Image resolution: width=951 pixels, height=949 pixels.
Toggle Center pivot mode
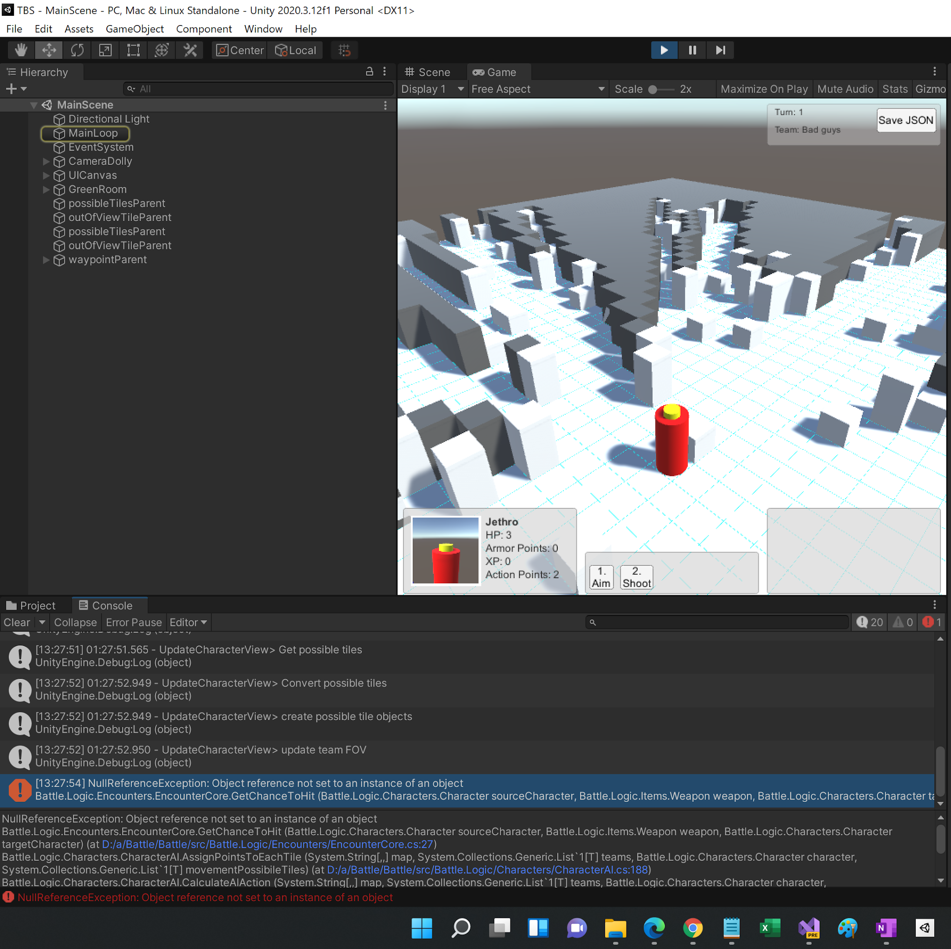(x=239, y=50)
